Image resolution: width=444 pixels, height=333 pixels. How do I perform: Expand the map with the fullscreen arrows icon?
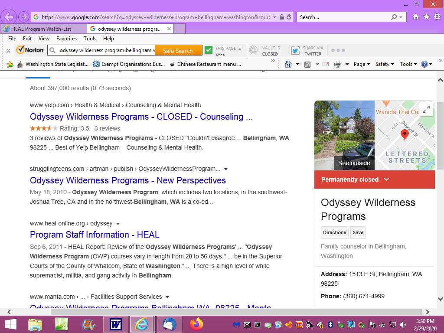point(426,109)
